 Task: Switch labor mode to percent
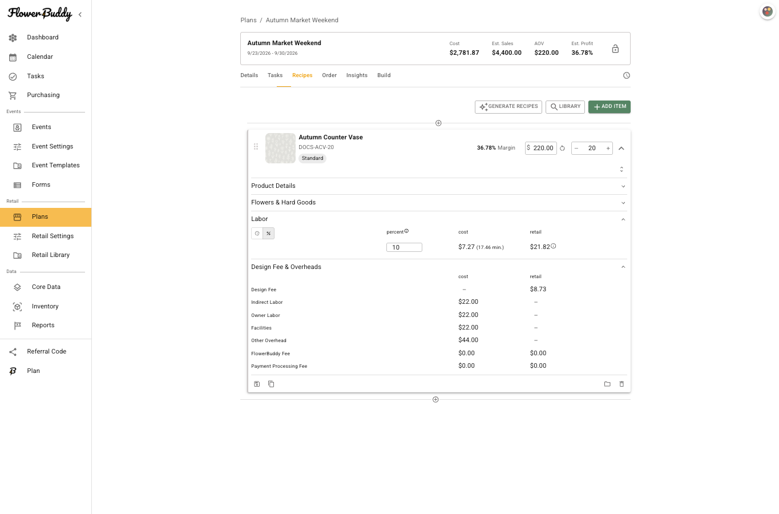coord(269,233)
